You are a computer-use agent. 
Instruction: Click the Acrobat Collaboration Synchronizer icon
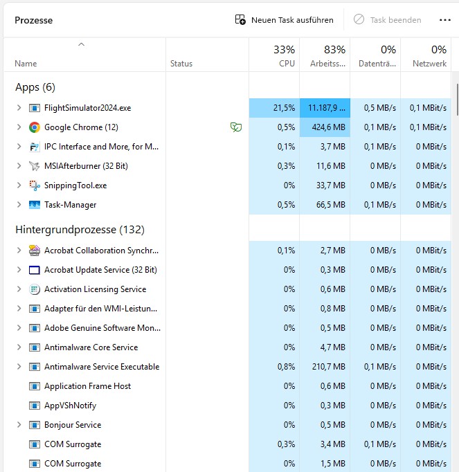point(35,251)
